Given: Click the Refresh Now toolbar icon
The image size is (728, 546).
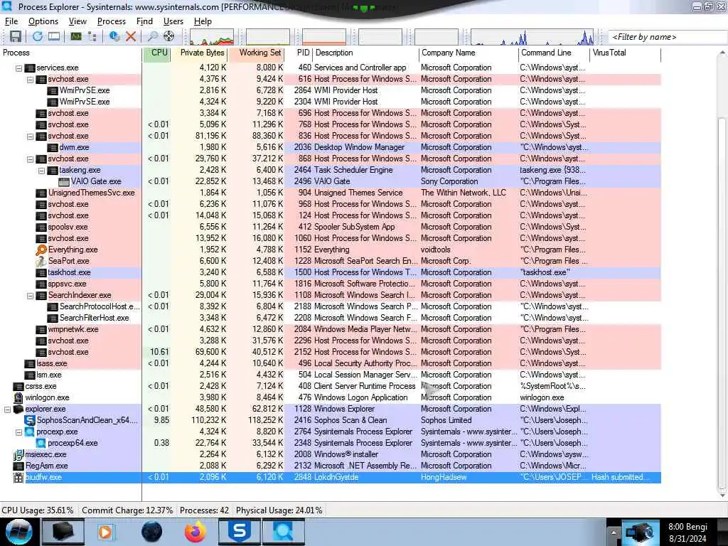Looking at the screenshot, I should 37,36.
